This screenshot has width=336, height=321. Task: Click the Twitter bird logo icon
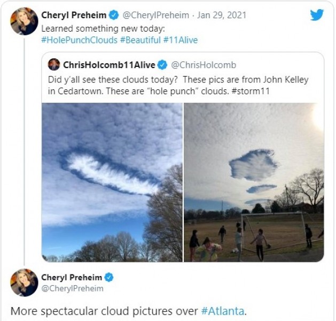[x=317, y=14]
